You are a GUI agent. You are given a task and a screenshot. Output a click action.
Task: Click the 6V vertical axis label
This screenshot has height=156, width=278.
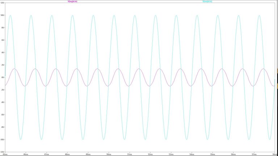(x=2, y=40)
